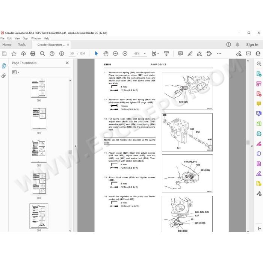Print the document with the printer icon

click(33, 53)
